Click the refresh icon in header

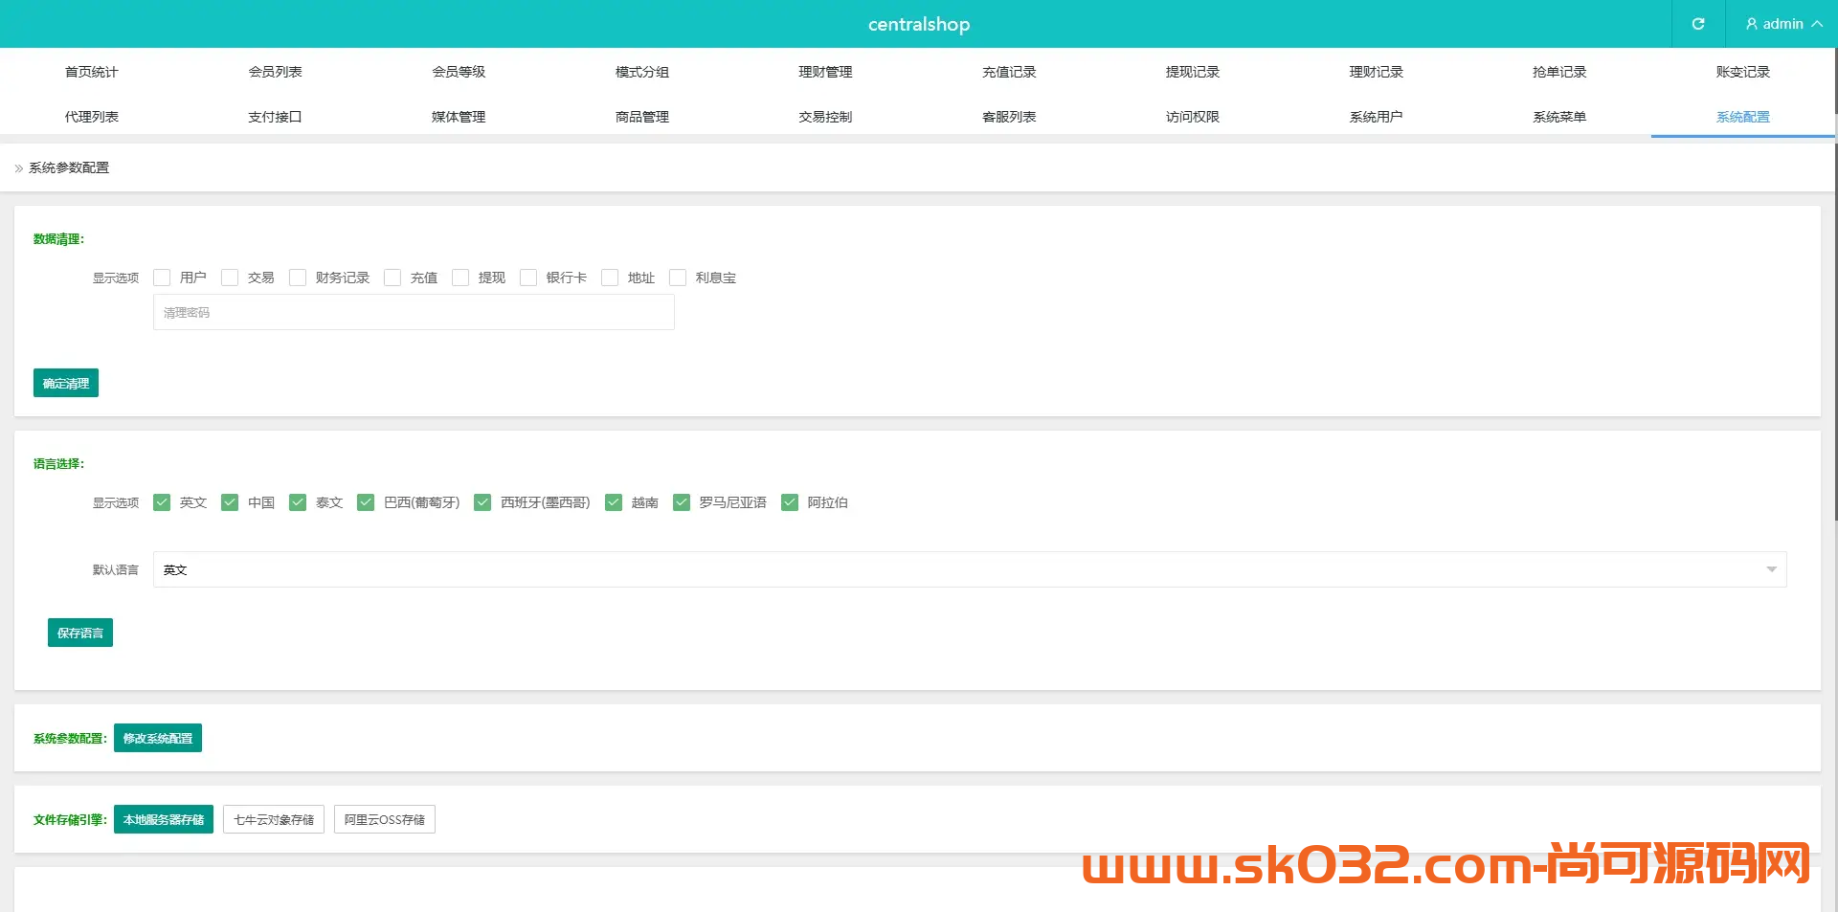(1697, 24)
